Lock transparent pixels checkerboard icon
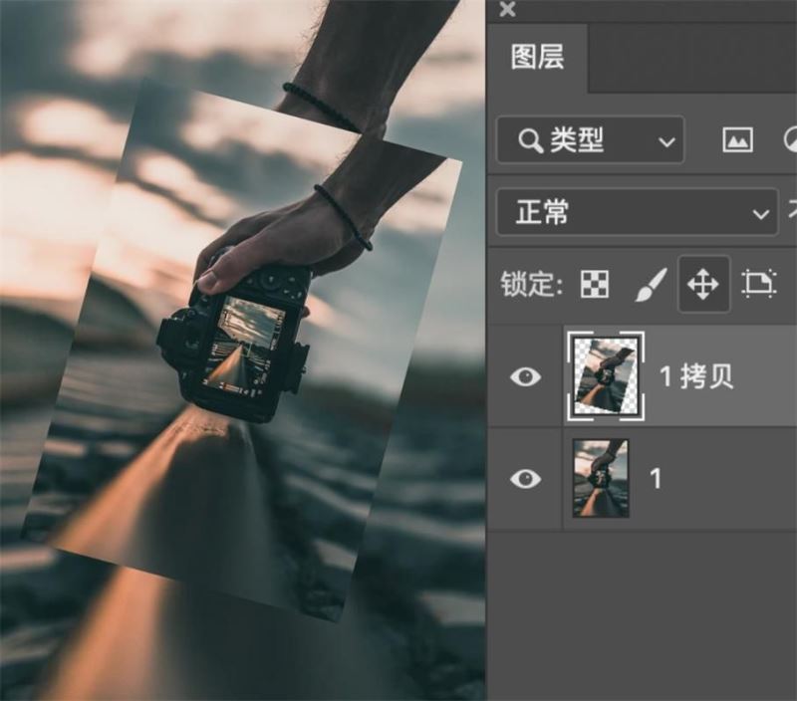This screenshot has height=701, width=797. pos(595,285)
